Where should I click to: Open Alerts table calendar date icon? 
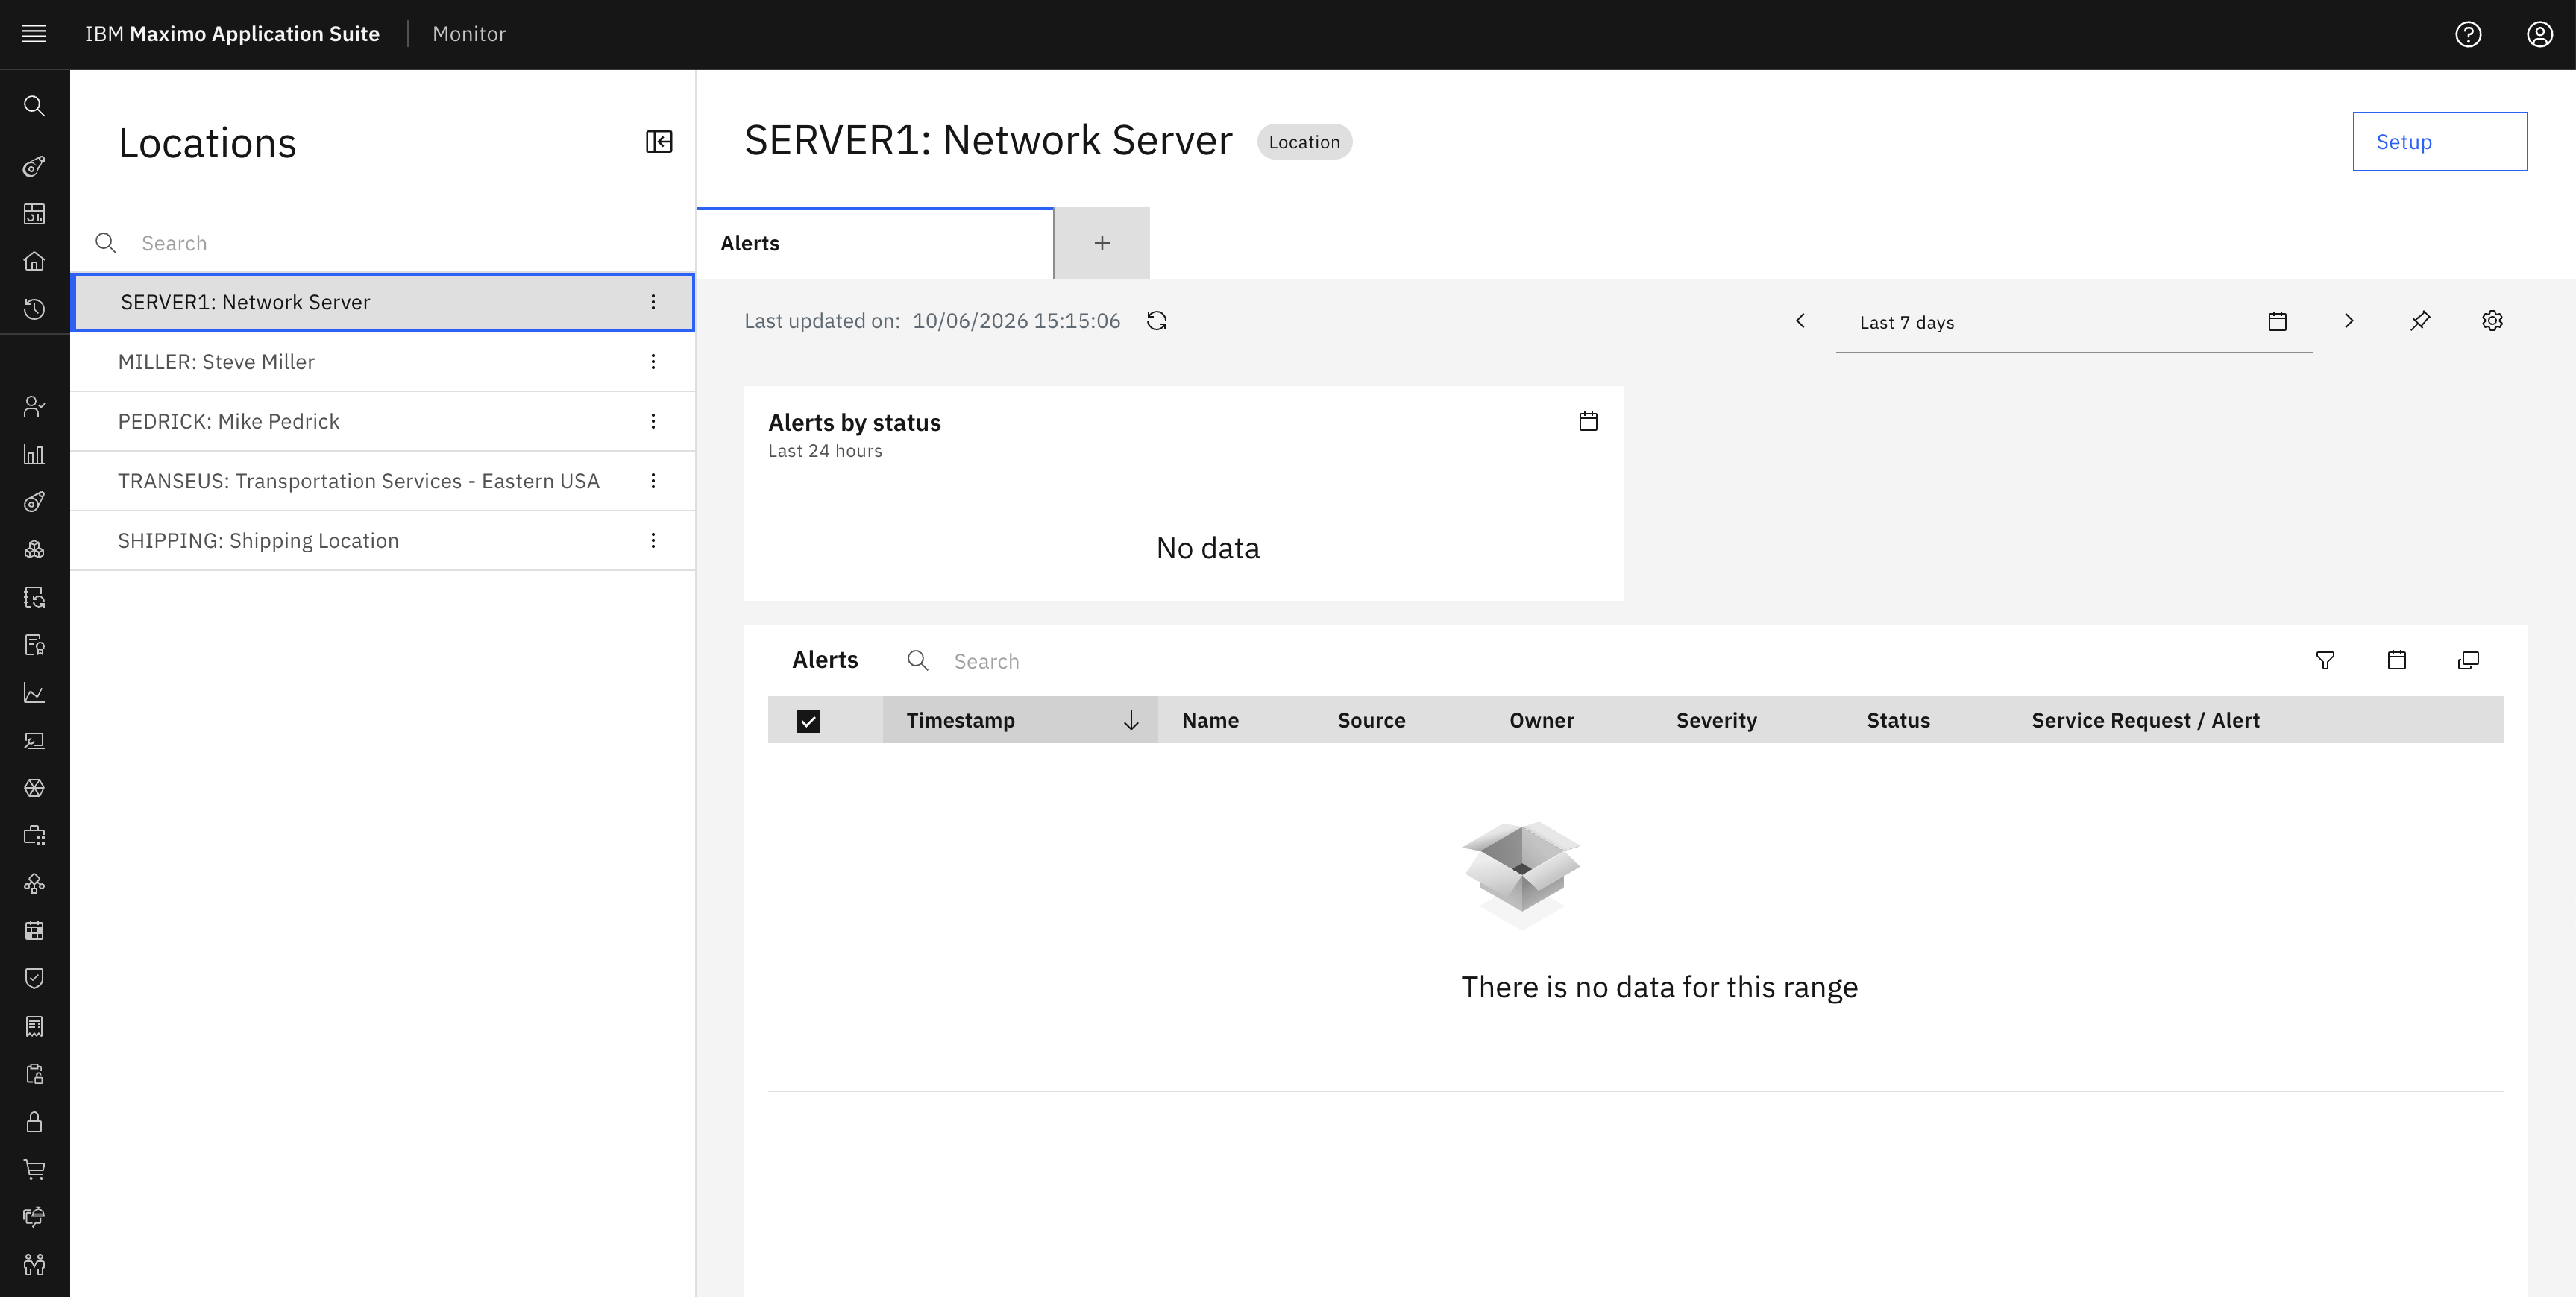point(2397,660)
